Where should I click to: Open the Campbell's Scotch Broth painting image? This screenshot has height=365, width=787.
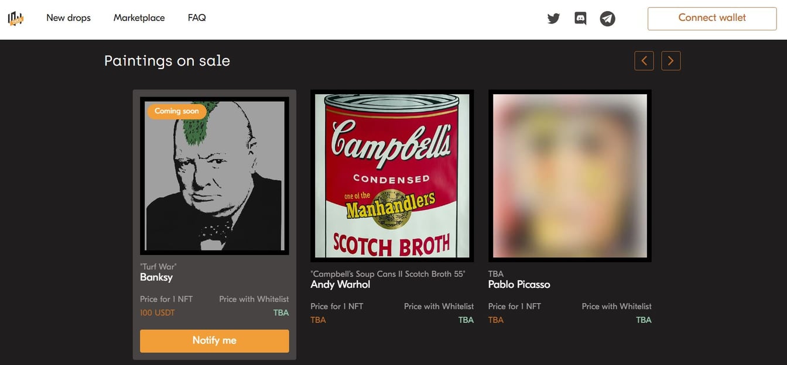pyautogui.click(x=392, y=175)
